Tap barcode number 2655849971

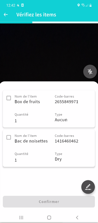[66, 102]
